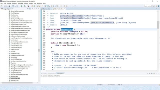
Task: Open the Edit menu
Action: [x=5, y=3]
